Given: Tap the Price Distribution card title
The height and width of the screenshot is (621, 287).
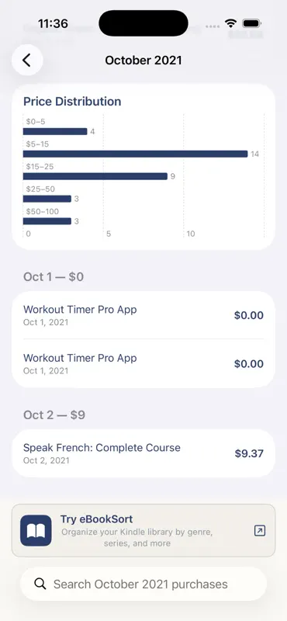Looking at the screenshot, I should pos(72,102).
